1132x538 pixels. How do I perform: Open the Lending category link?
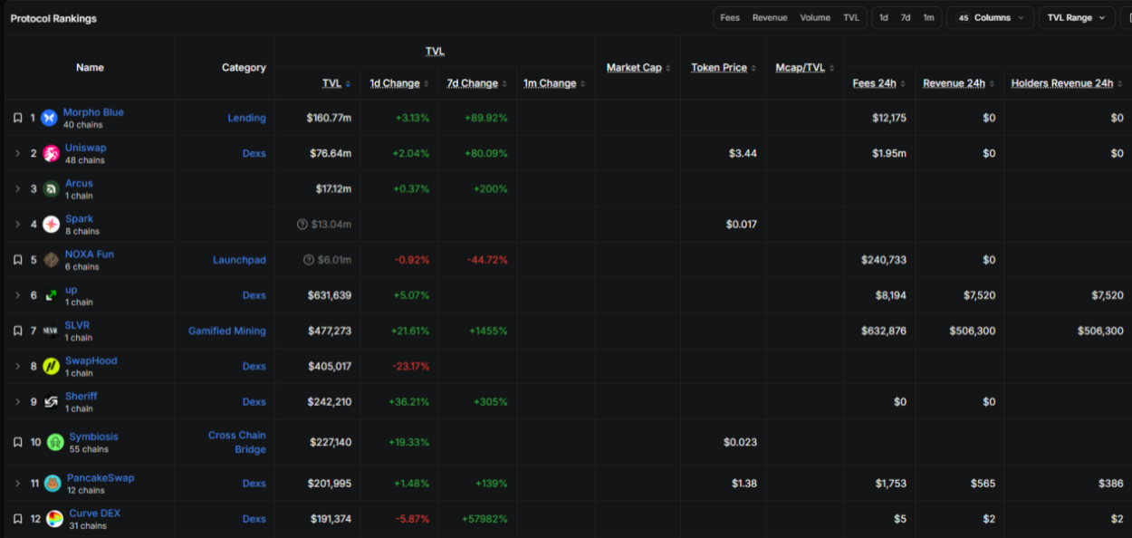pyautogui.click(x=246, y=118)
